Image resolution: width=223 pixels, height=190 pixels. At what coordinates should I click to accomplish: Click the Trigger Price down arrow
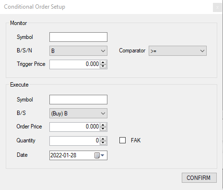pos(103,66)
